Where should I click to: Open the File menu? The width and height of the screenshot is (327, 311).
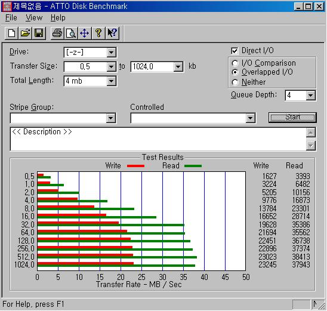(x=11, y=18)
